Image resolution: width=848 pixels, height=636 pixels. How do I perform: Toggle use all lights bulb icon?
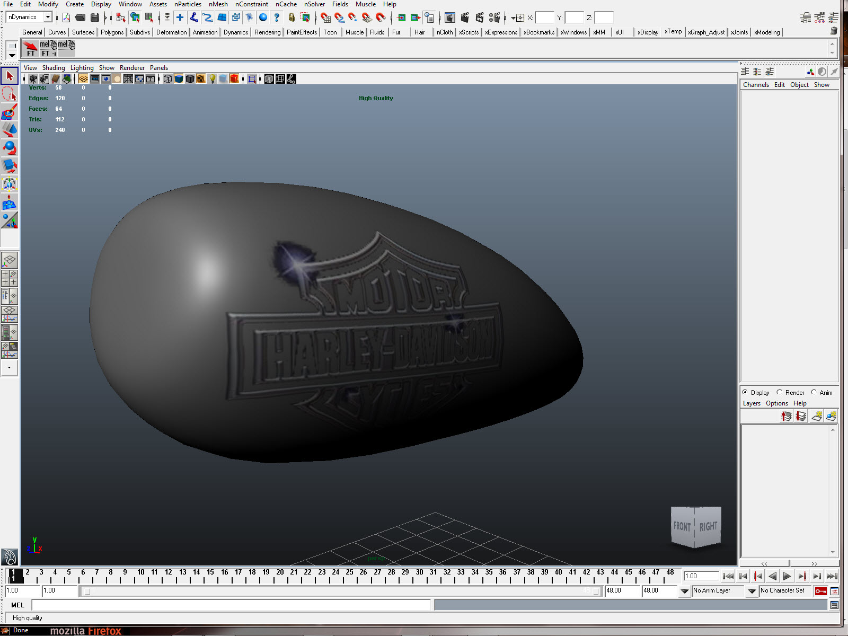(212, 79)
